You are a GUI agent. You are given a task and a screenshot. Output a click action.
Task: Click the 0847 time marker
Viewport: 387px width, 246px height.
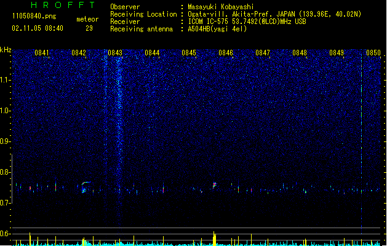click(263, 53)
